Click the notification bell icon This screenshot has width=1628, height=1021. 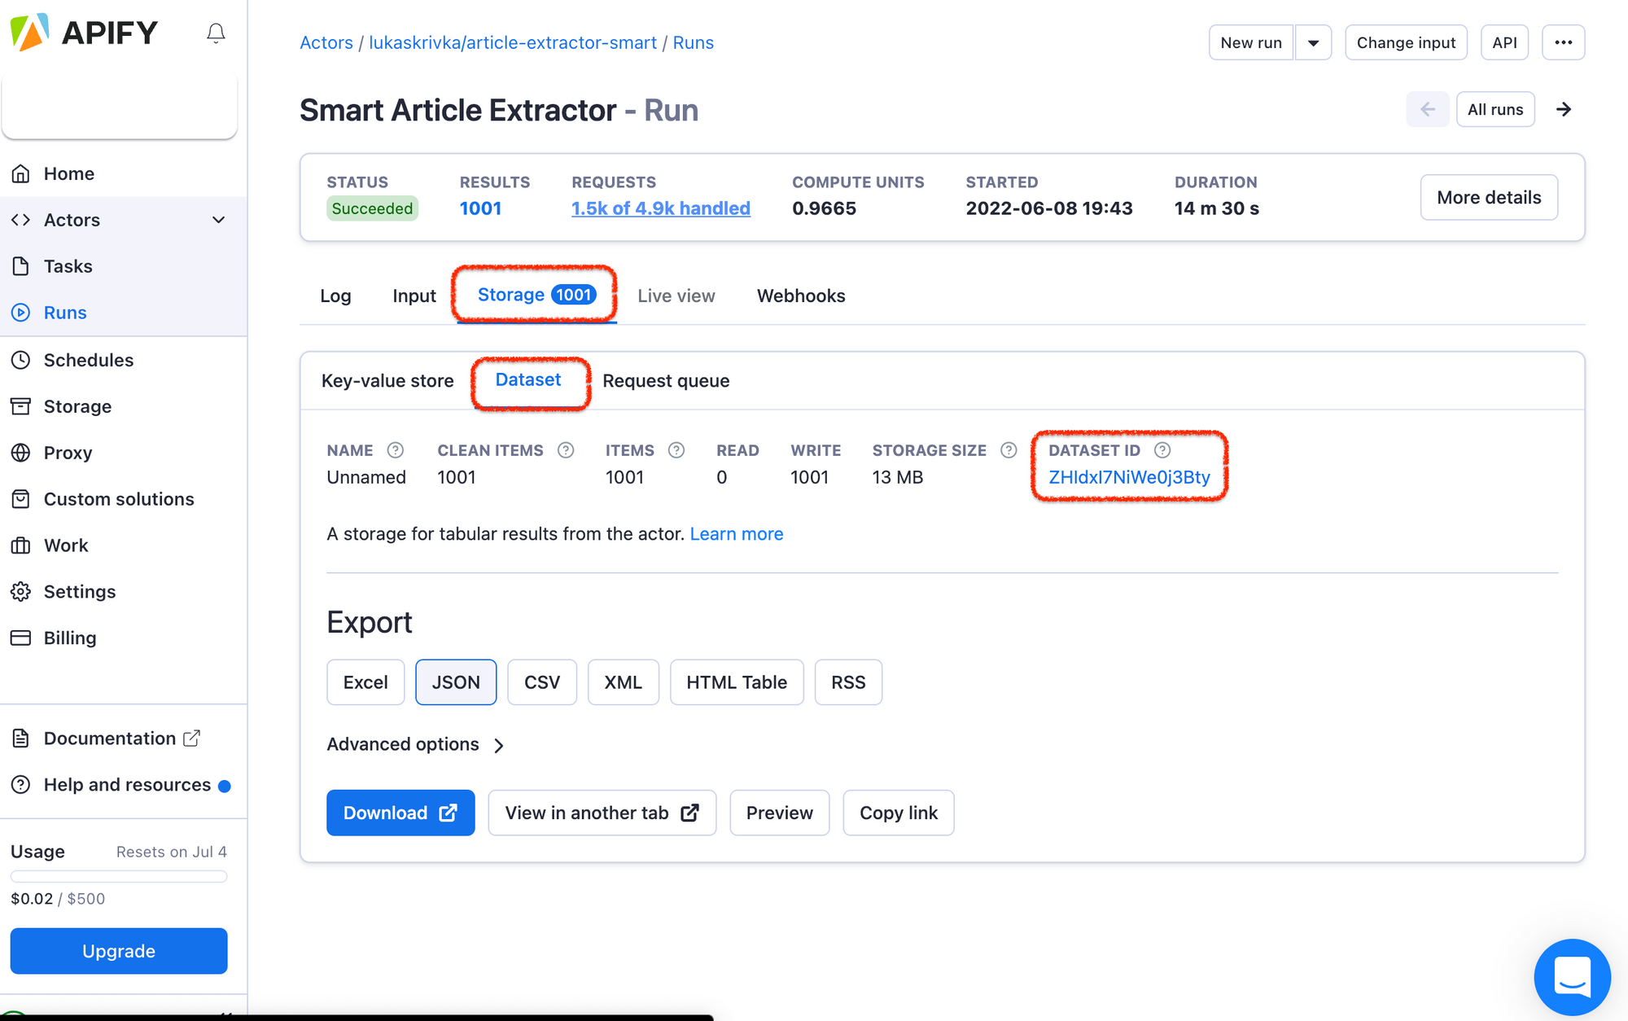216,33
